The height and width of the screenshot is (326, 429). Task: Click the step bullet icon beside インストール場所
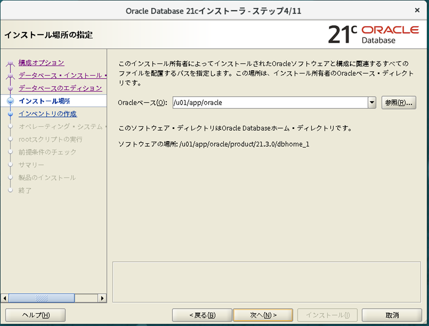[10, 101]
